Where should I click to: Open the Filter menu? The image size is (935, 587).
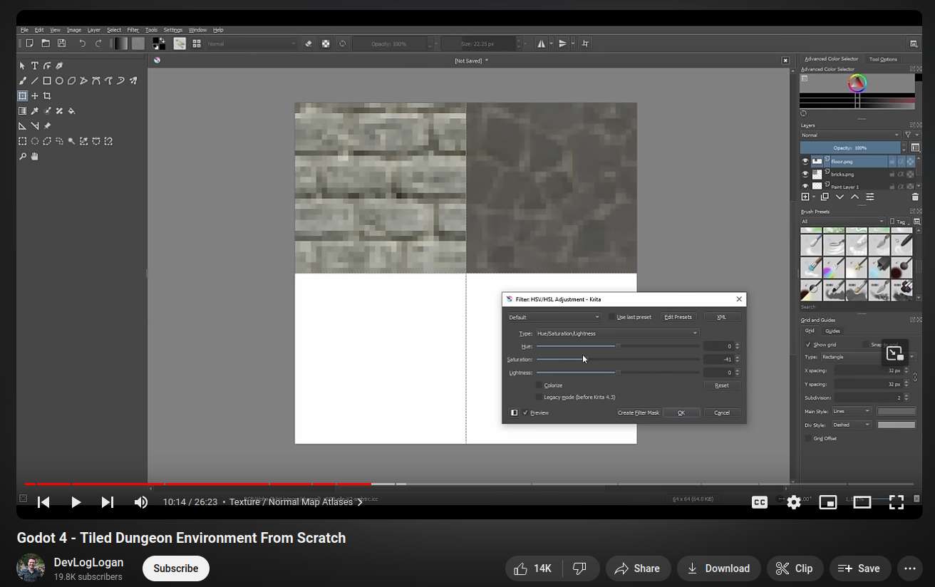point(133,30)
